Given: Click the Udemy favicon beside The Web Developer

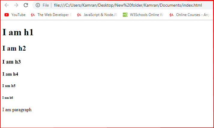Looking at the screenshot, I should tap(33, 15).
